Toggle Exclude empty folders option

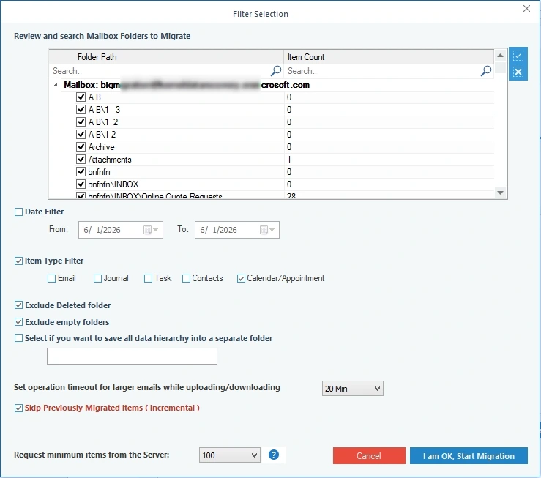[18, 322]
